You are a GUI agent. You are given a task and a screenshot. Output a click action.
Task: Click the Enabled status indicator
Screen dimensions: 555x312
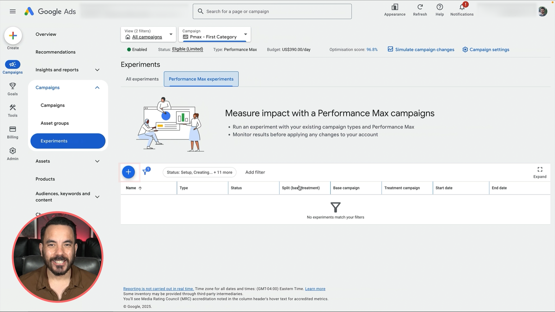pos(137,50)
